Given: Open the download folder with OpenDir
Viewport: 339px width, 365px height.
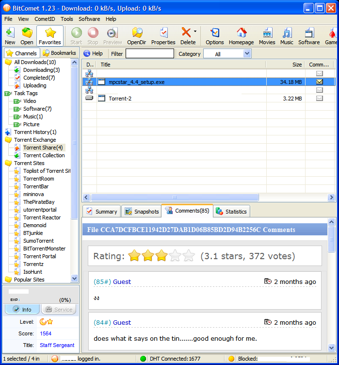Looking at the screenshot, I should [137, 36].
